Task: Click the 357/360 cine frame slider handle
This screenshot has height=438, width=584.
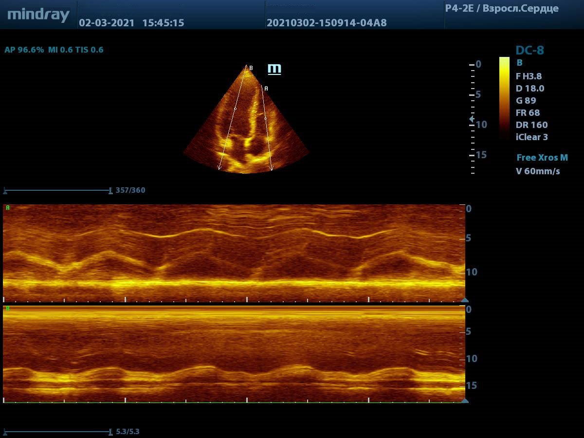Action: coord(110,191)
